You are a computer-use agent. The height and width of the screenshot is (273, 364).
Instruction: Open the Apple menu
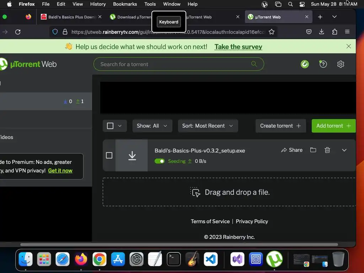click(x=9, y=4)
